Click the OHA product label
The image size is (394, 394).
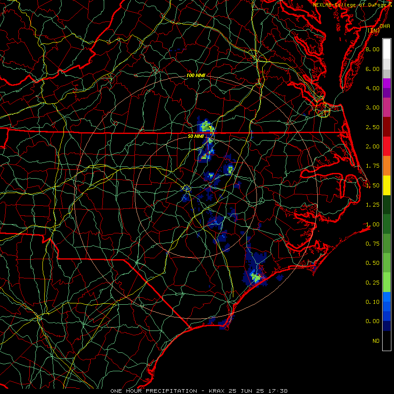pos(385,26)
